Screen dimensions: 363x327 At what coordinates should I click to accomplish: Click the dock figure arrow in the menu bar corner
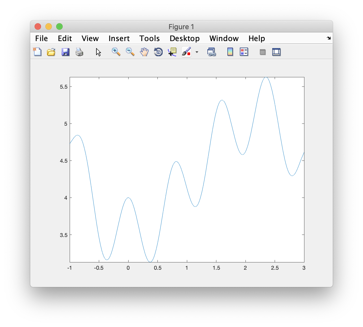pyautogui.click(x=329, y=38)
